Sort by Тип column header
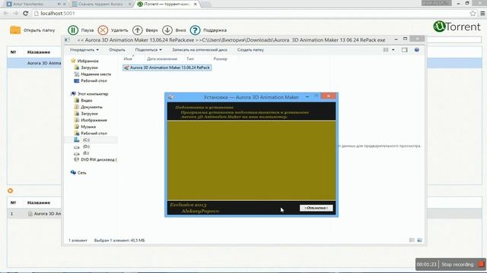 coord(190,59)
